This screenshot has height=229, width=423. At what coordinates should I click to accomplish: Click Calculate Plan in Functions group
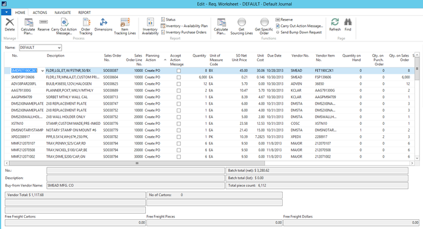pyautogui.click(x=221, y=26)
